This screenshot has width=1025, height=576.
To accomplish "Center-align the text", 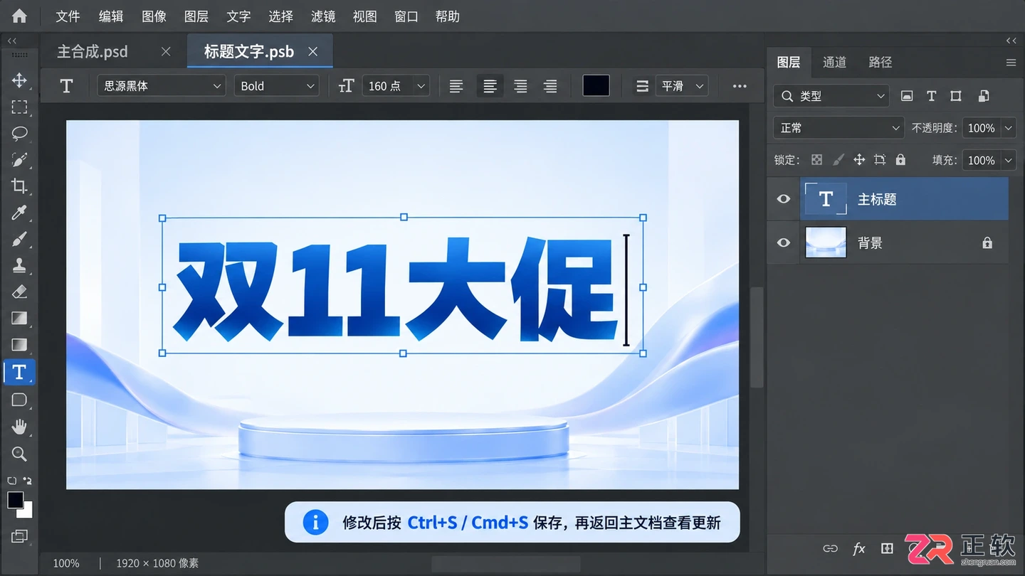I will click(x=490, y=86).
